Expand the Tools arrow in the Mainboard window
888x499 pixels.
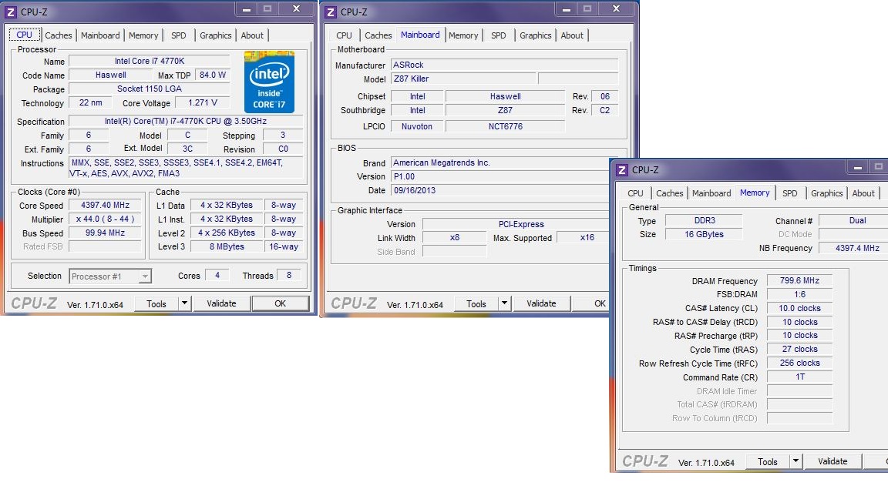pyautogui.click(x=505, y=303)
